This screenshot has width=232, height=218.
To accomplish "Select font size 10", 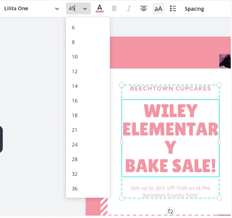I will [x=88, y=57].
